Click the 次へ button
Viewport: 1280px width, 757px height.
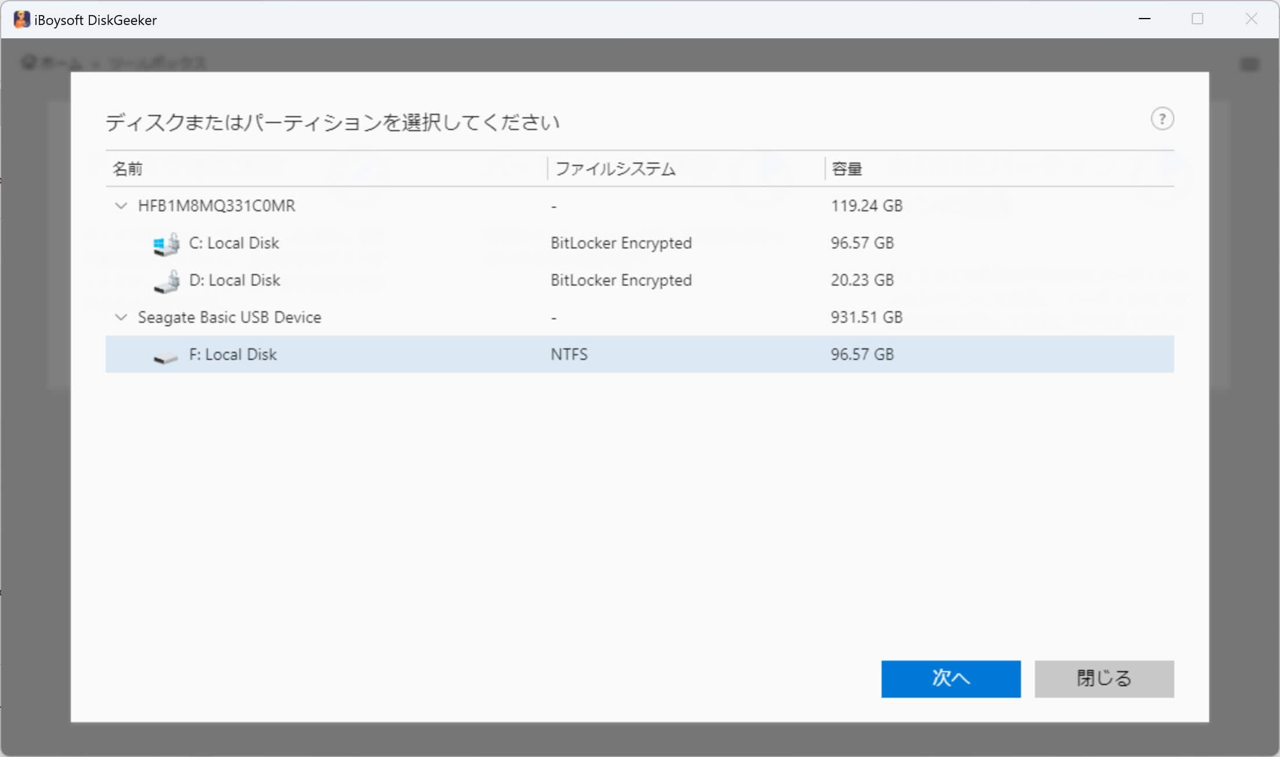pyautogui.click(x=951, y=679)
